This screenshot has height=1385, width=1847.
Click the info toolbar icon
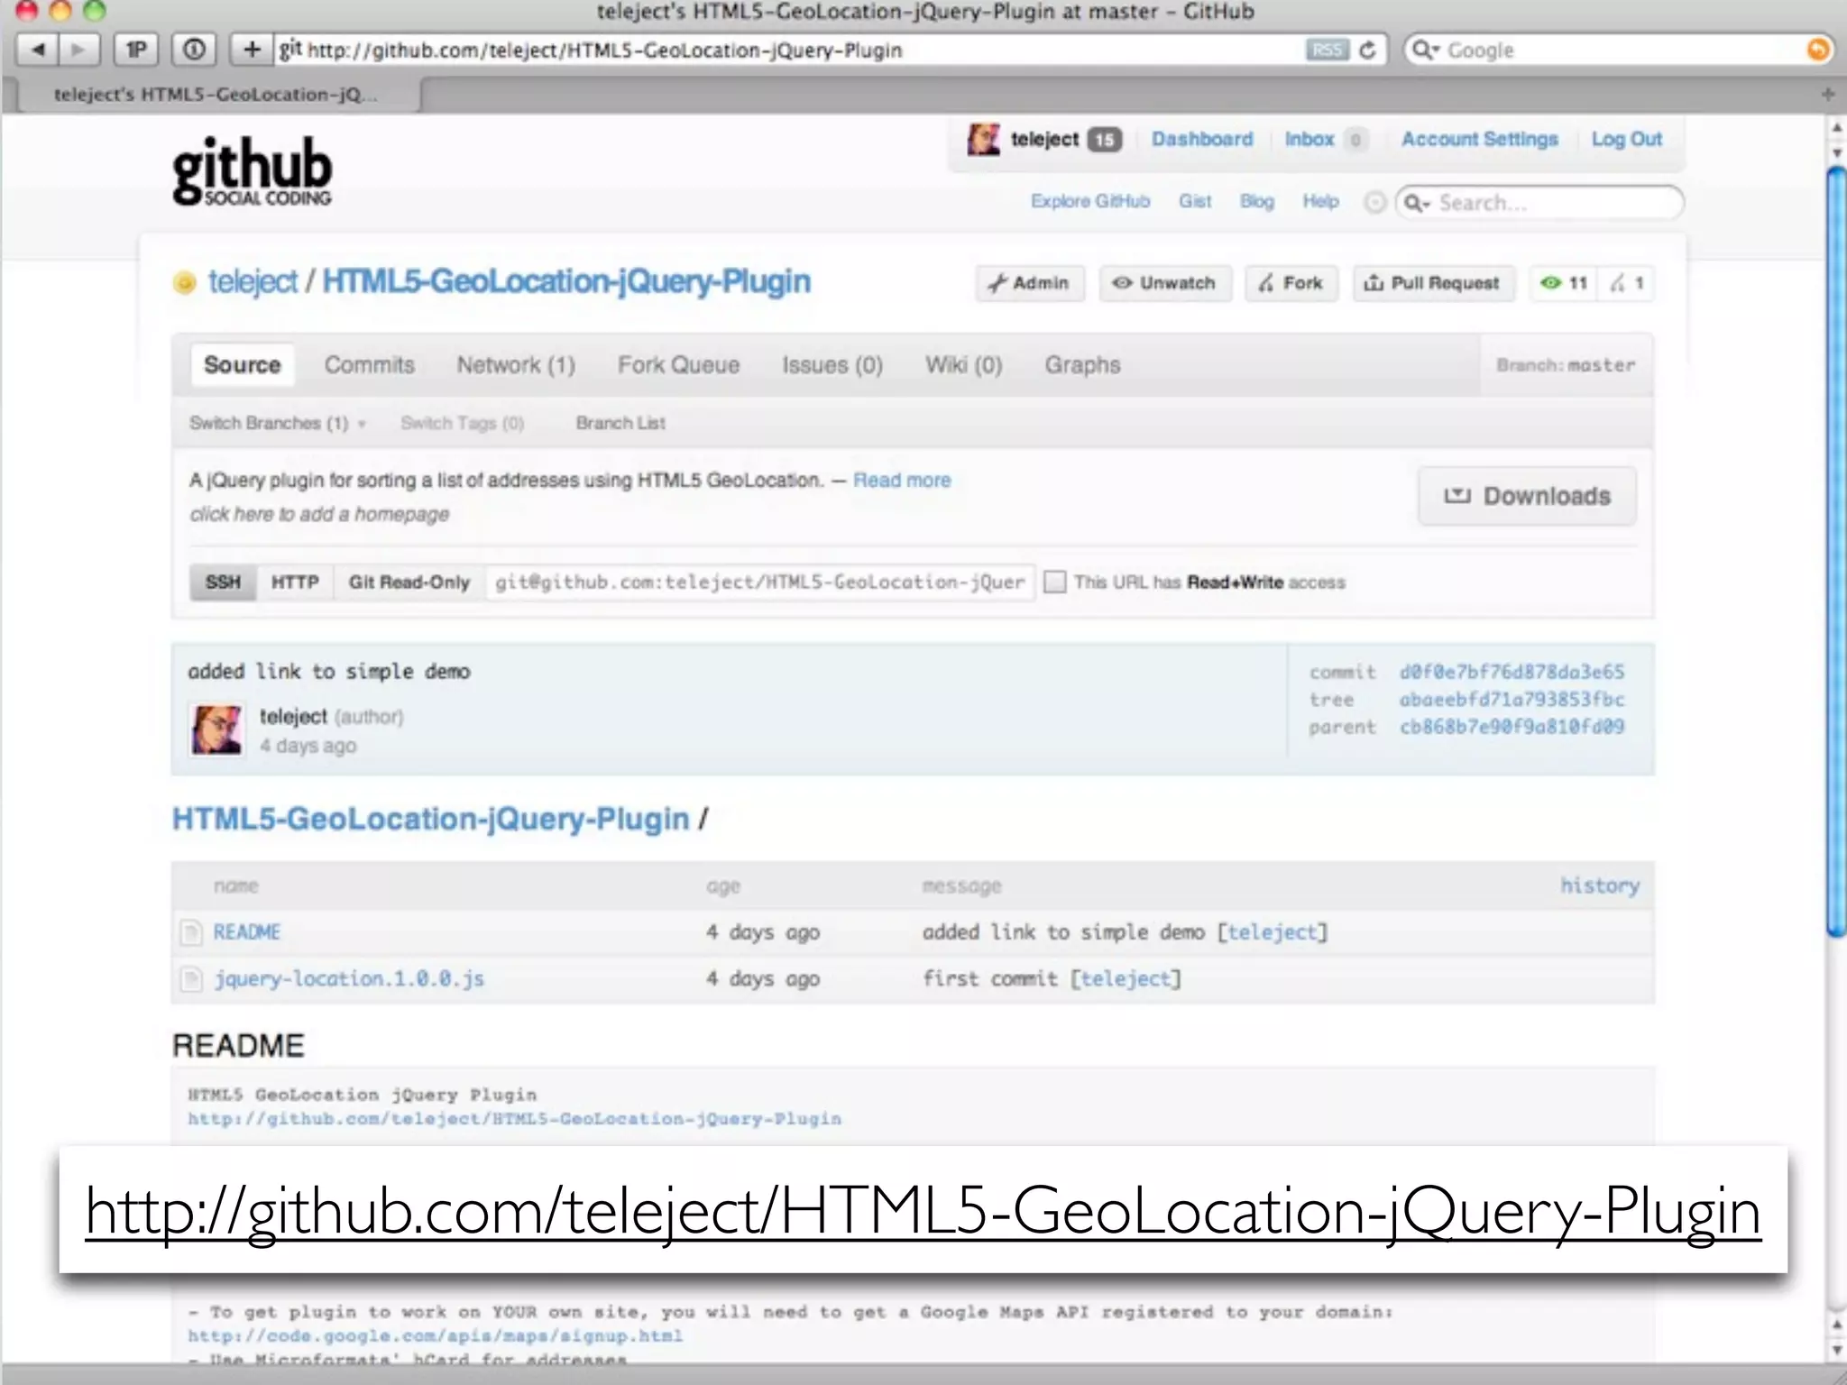click(194, 50)
